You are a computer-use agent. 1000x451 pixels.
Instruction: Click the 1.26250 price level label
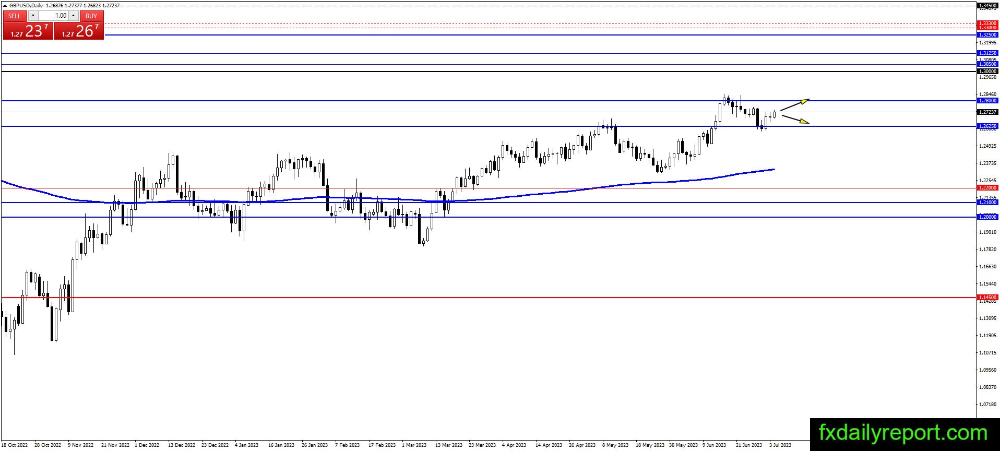coord(987,126)
